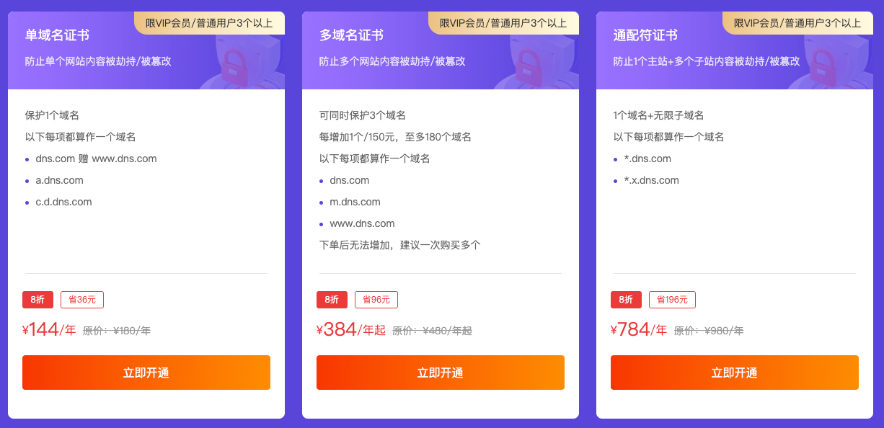This screenshot has width=884, height=428.
Task: Click the 省96元 savings tag
Action: point(376,300)
